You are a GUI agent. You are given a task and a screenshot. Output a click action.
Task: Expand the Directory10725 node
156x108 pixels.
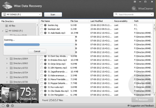point(7,77)
